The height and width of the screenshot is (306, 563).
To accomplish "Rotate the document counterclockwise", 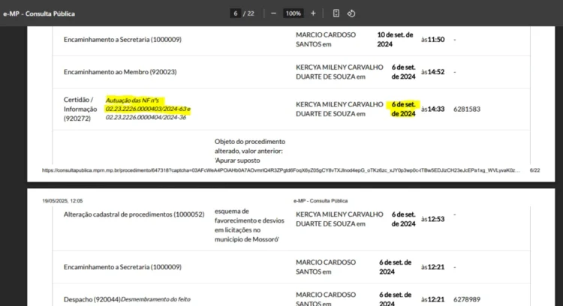I will [351, 13].
